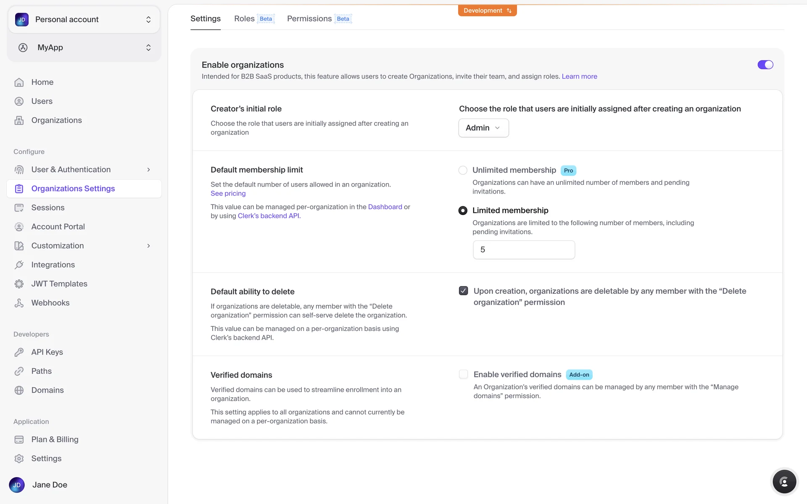This screenshot has width=807, height=504.
Task: Click the Sessions icon in sidebar
Action: click(19, 207)
